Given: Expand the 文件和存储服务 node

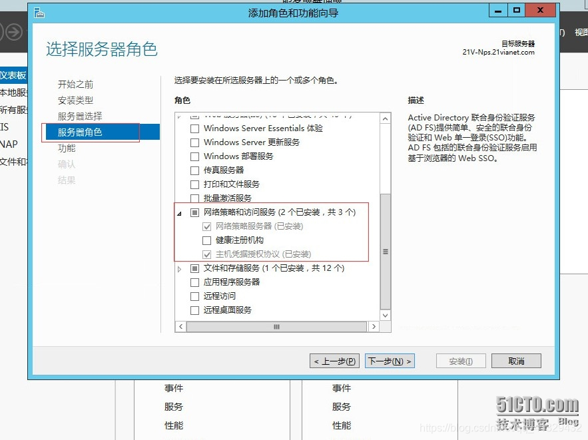Looking at the screenshot, I should (x=180, y=269).
